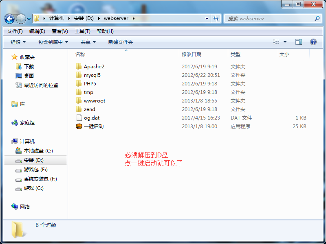Open the 编辑(E) menu
The width and height of the screenshot is (326, 244).
click(37, 31)
